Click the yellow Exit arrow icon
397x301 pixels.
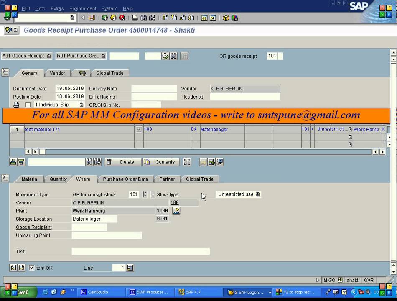coord(113,18)
